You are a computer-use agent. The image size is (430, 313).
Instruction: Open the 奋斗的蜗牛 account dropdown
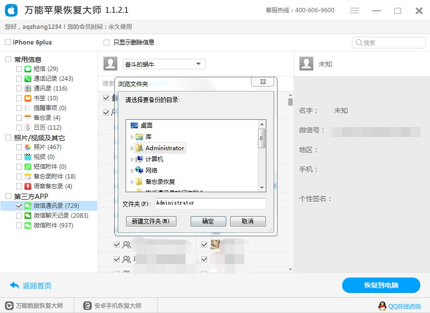[164, 64]
